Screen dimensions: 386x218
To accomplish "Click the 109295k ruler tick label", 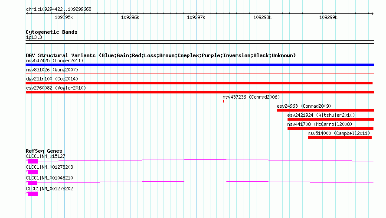I will [x=64, y=17].
